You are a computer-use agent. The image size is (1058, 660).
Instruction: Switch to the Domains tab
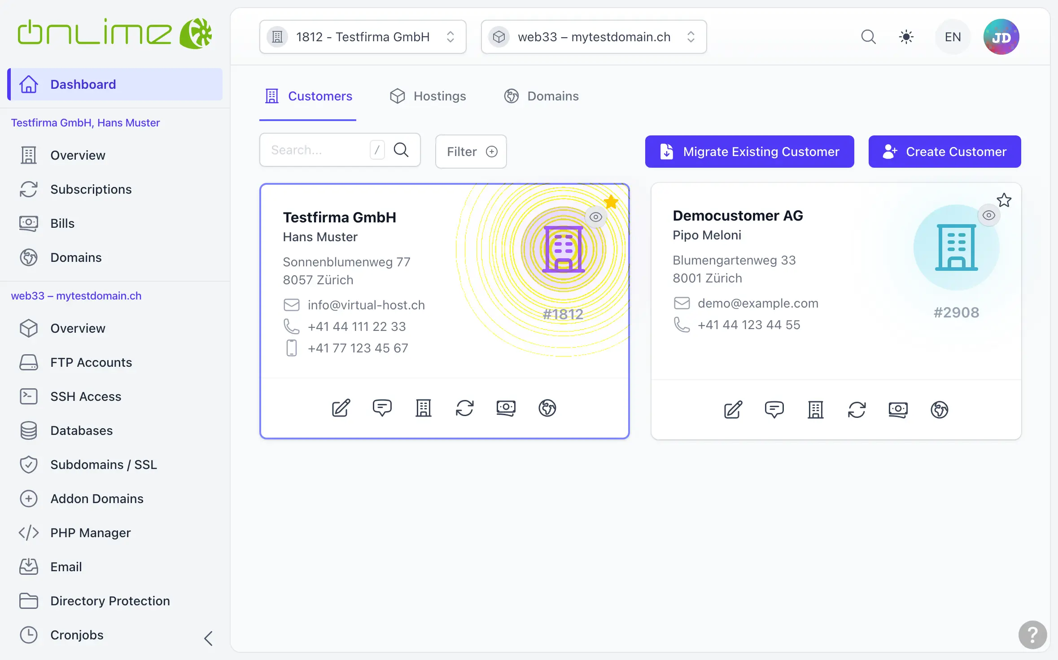pos(541,96)
